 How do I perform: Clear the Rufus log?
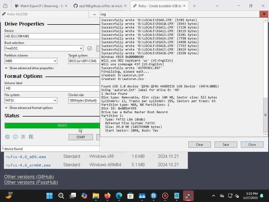[x=200, y=145]
